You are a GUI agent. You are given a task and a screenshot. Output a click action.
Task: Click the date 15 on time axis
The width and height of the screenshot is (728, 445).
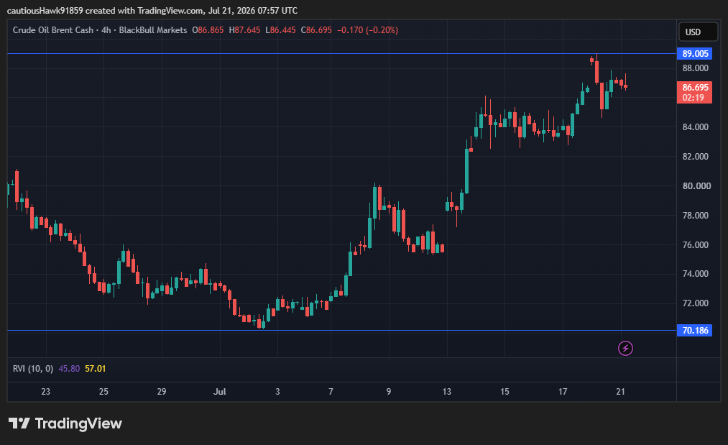pos(504,392)
